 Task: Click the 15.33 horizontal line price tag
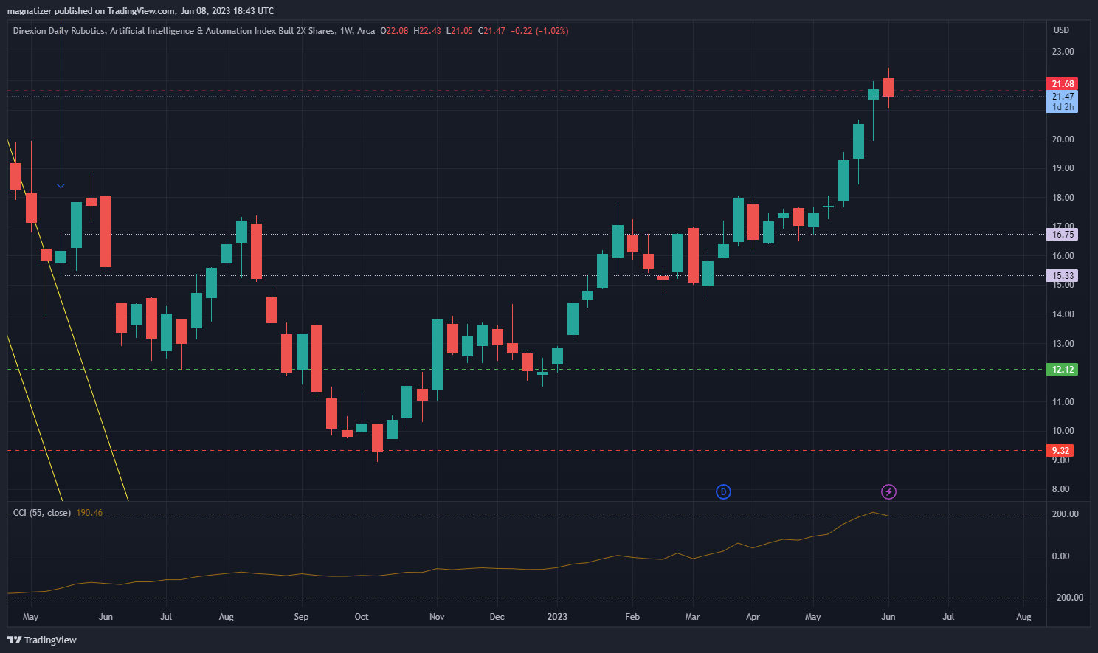pyautogui.click(x=1062, y=276)
